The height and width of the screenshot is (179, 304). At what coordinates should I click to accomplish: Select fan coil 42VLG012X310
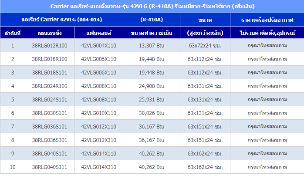pyautogui.click(x=99, y=140)
